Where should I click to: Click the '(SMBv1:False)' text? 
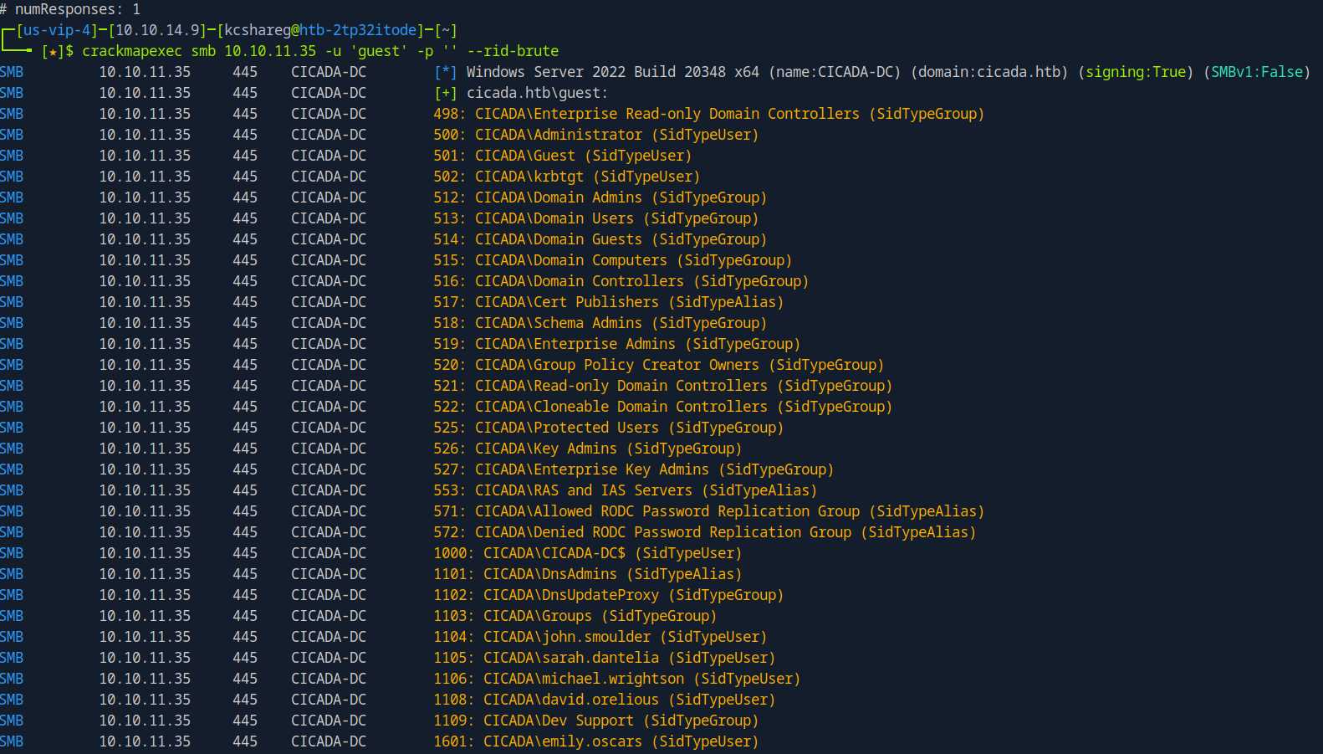coord(1257,72)
